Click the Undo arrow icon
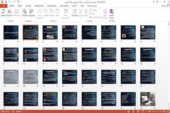Image resolution: width=170 pixels, height=113 pixels. click(10, 2)
